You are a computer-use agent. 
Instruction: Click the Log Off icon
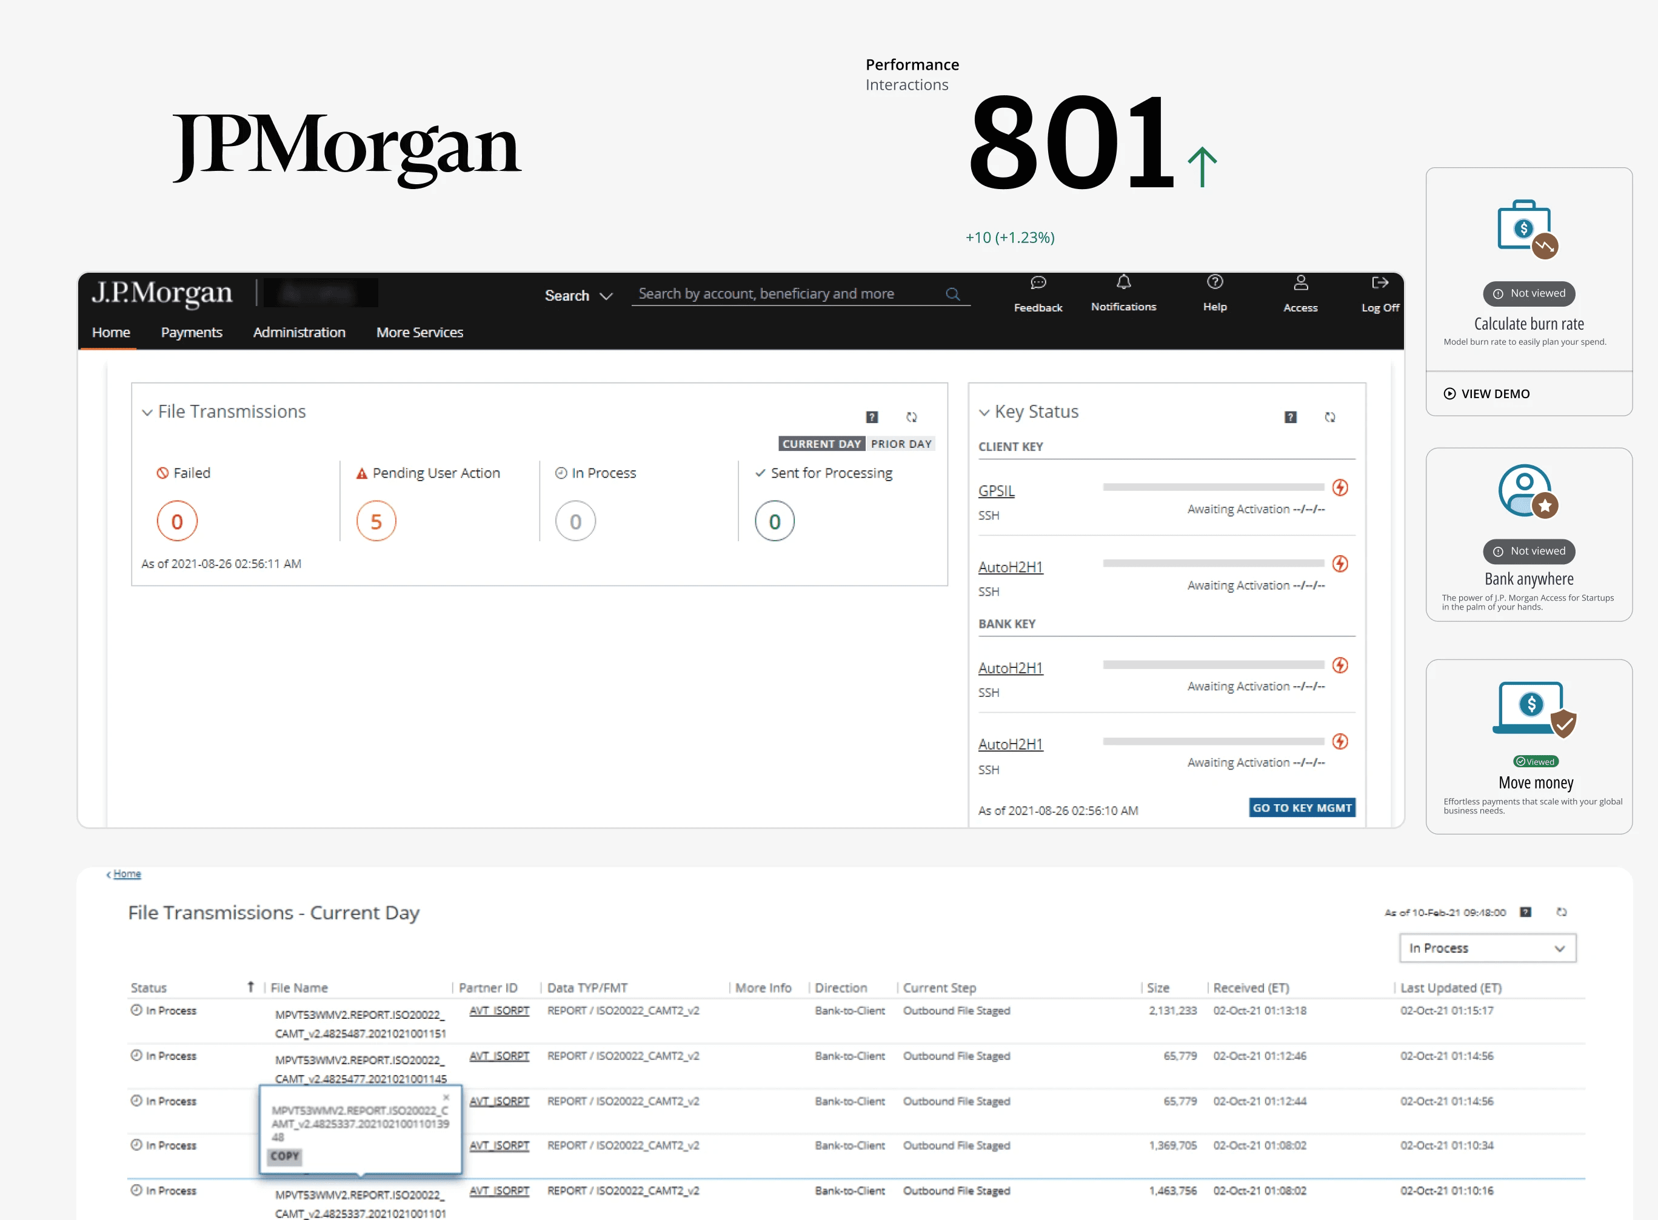[x=1380, y=283]
